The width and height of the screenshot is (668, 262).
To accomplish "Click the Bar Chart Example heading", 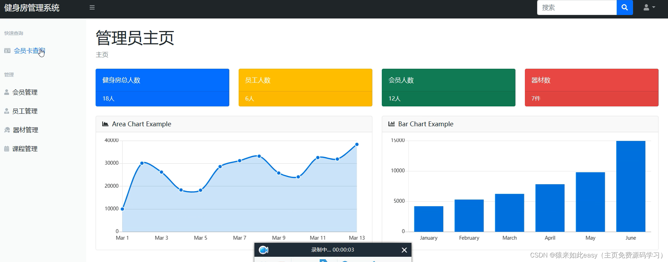I will (x=426, y=124).
